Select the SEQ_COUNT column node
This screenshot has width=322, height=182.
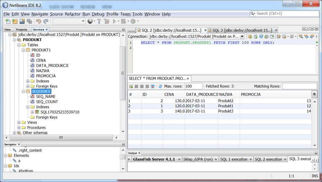(47, 102)
